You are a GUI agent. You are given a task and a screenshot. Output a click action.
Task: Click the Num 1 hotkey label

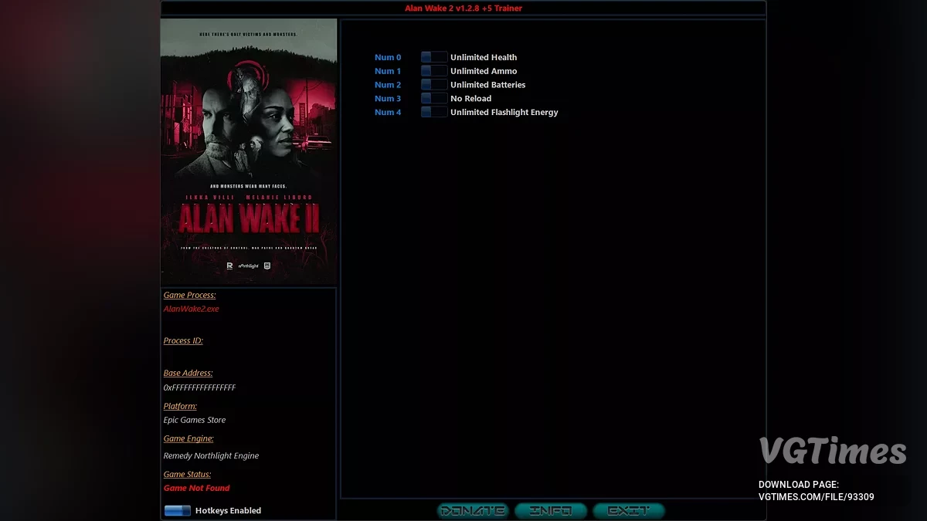point(388,71)
